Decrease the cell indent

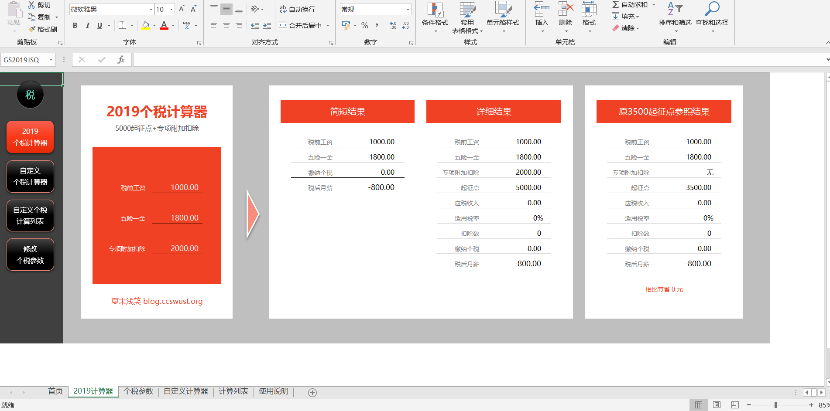coord(255,25)
